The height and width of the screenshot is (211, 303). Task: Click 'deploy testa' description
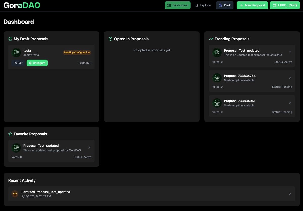pyautogui.click(x=31, y=55)
